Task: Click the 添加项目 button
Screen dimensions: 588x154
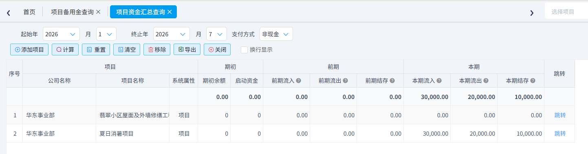Action: tap(29, 50)
